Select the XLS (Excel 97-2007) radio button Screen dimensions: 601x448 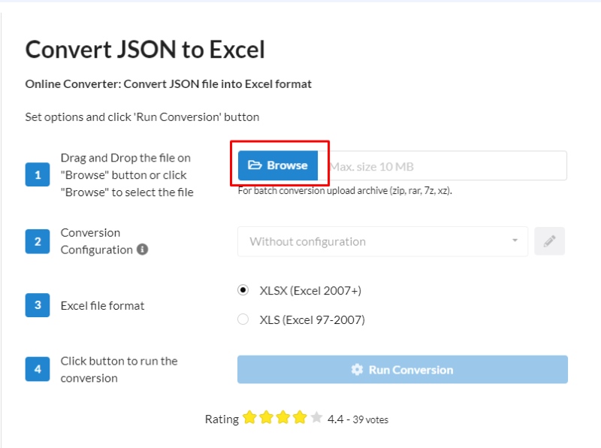click(x=243, y=319)
